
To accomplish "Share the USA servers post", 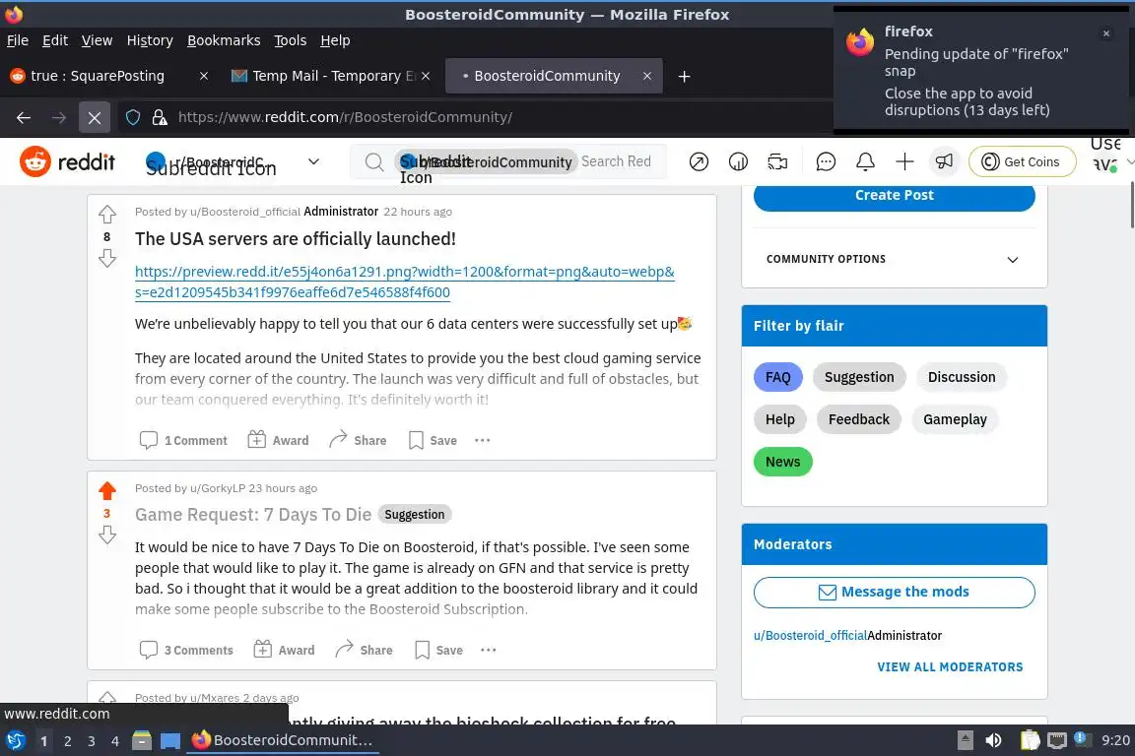I will click(358, 440).
